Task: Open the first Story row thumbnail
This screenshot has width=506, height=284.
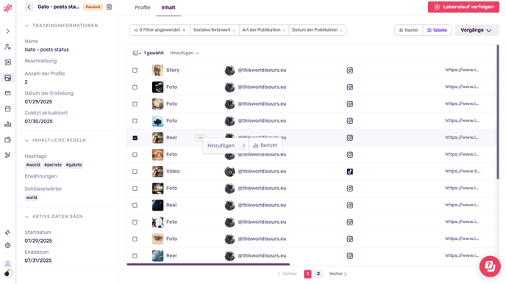Action: coord(158,70)
